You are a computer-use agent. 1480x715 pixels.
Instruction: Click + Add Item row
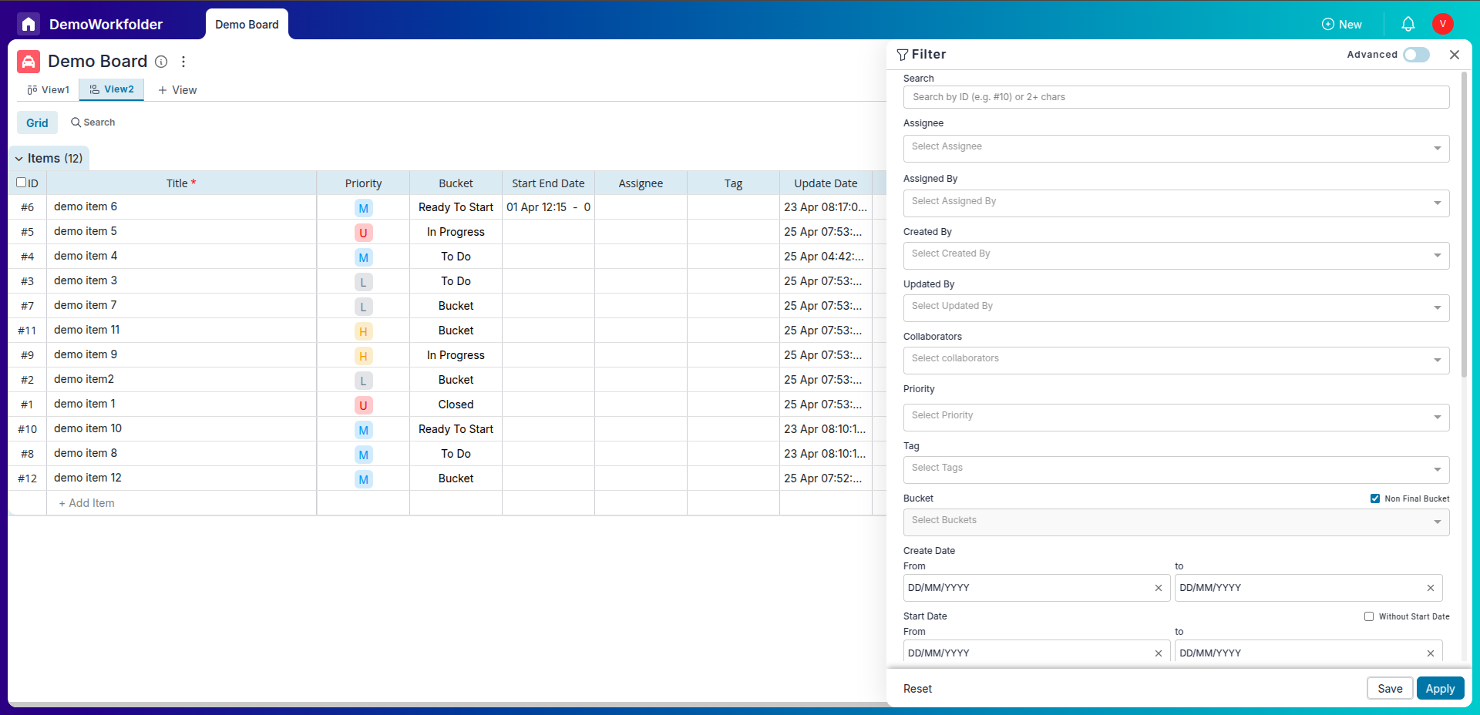coord(87,503)
